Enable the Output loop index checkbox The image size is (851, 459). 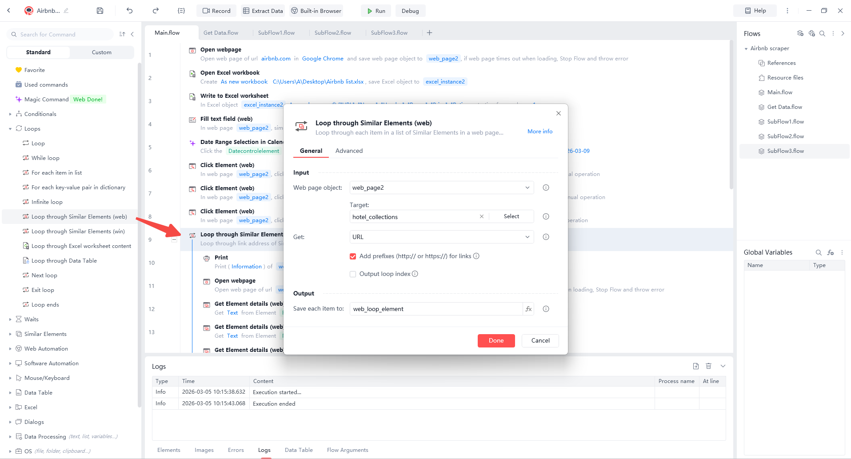pos(353,274)
